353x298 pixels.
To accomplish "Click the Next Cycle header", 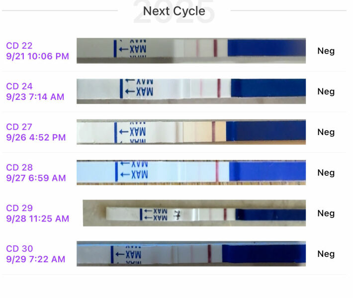I will [x=174, y=10].
